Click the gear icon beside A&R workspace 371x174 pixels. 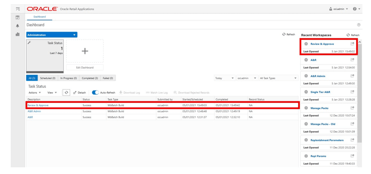click(x=306, y=60)
